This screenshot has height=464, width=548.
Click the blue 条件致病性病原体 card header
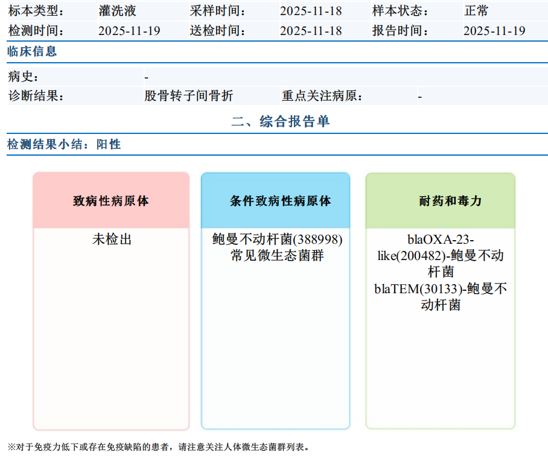pos(276,201)
